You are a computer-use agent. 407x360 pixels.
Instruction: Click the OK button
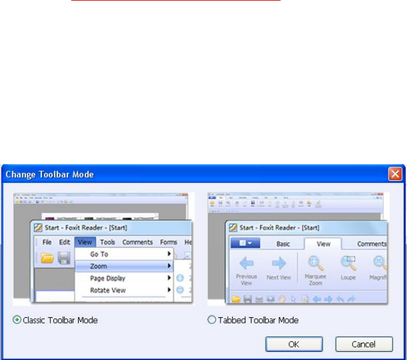pos(294,344)
